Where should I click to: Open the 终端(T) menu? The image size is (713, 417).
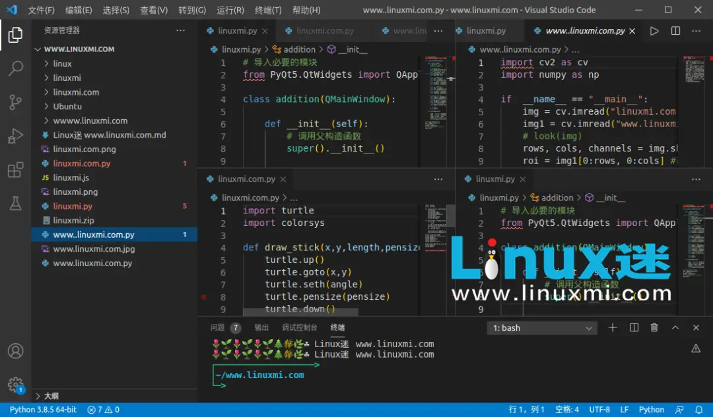(268, 10)
